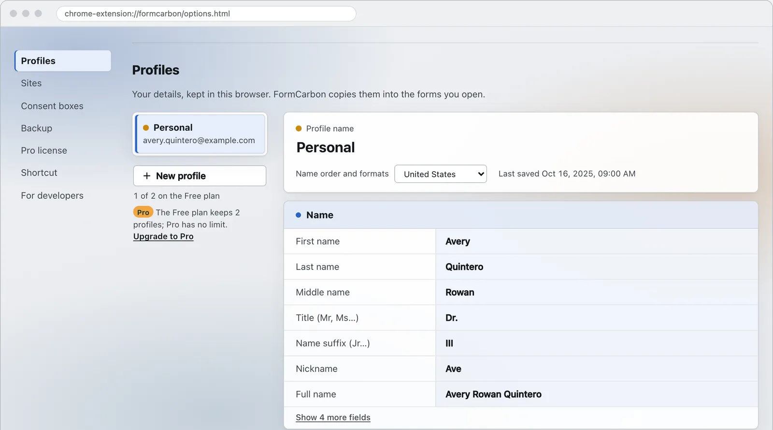Click the browser address bar

coord(206,14)
